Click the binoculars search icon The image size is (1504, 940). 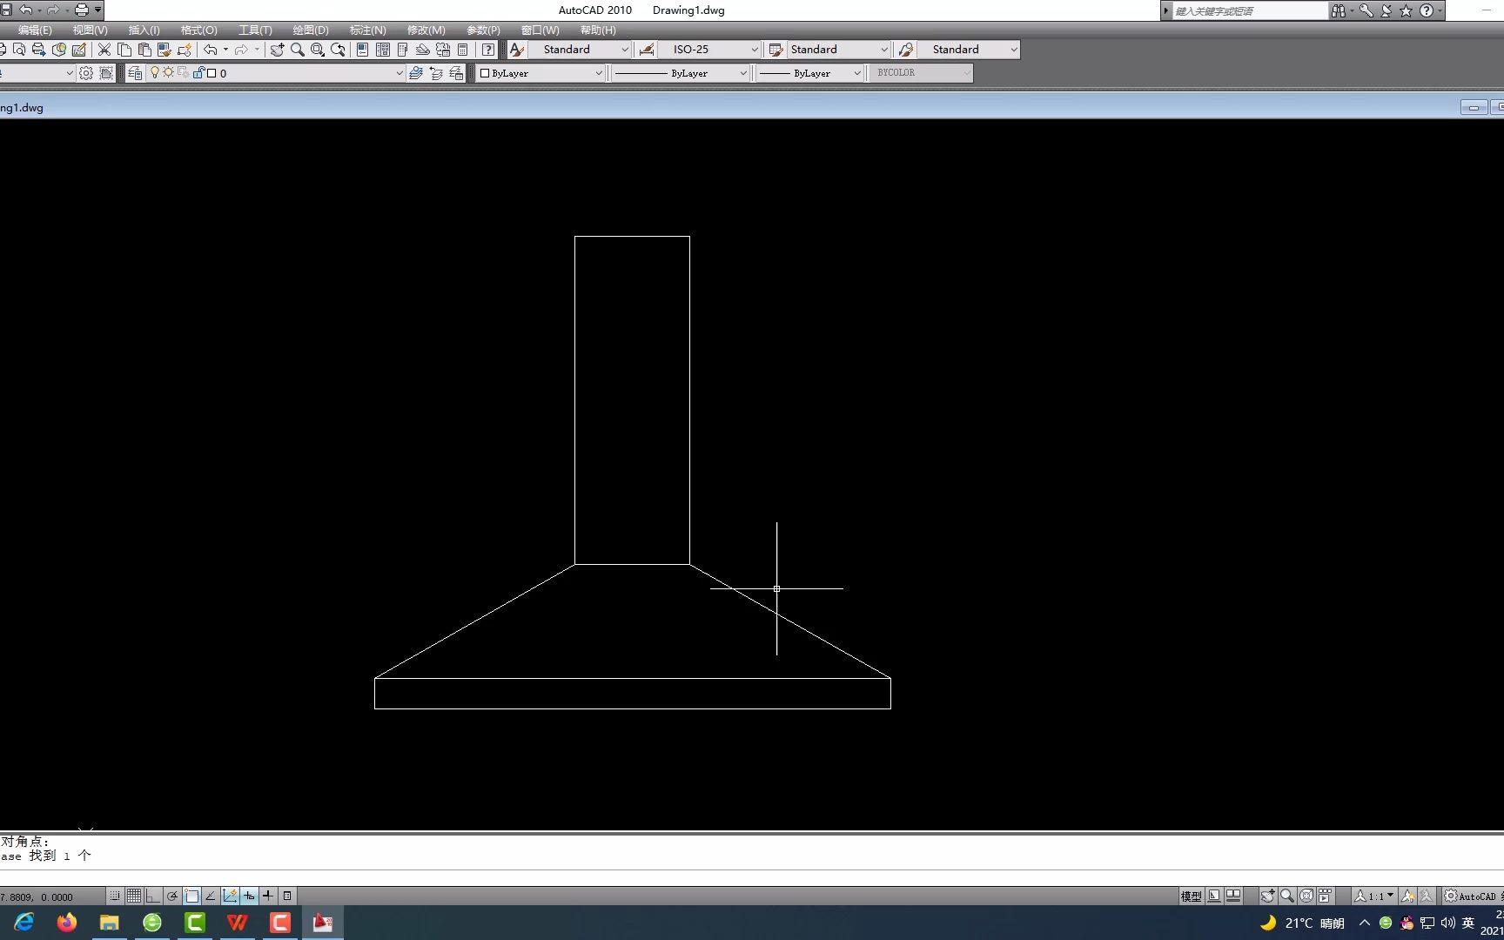(x=1339, y=10)
